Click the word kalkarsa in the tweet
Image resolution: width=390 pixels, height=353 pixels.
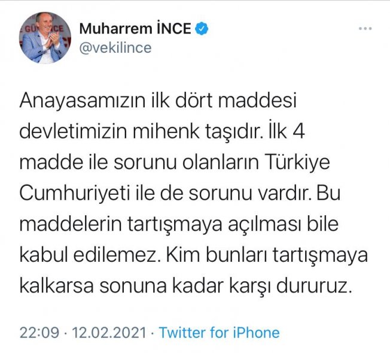pyautogui.click(x=57, y=286)
